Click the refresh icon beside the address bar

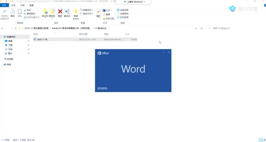(201, 28)
